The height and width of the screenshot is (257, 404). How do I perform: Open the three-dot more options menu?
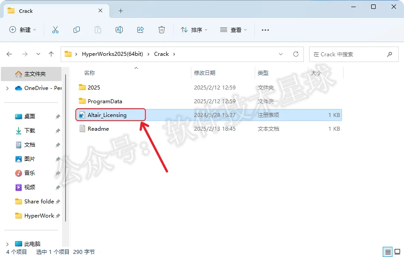coord(265,30)
